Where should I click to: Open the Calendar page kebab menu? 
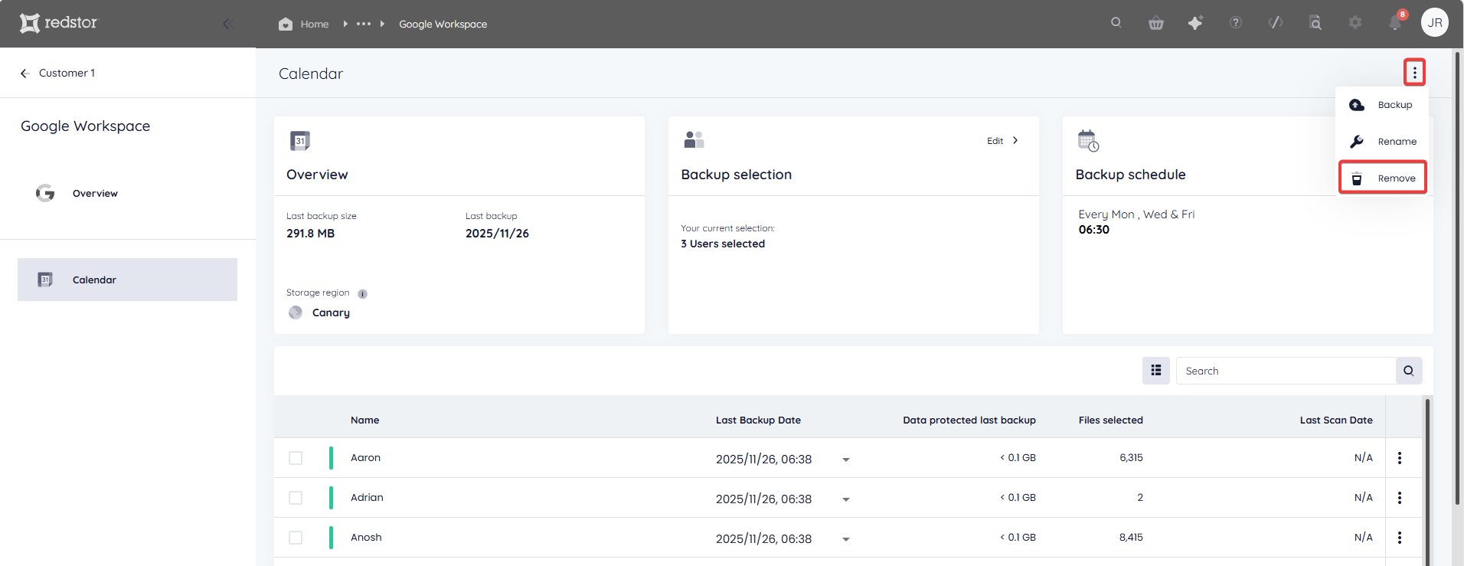pyautogui.click(x=1414, y=72)
